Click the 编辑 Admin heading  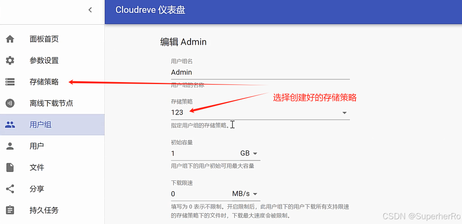[183, 42]
